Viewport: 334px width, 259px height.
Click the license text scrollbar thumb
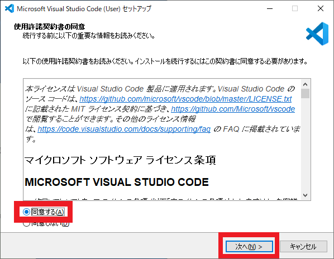pyautogui.click(x=306, y=93)
